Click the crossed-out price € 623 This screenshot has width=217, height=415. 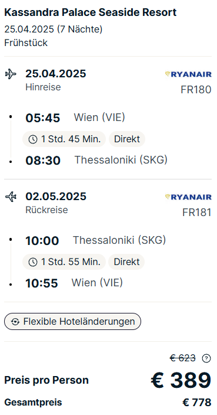tap(183, 358)
